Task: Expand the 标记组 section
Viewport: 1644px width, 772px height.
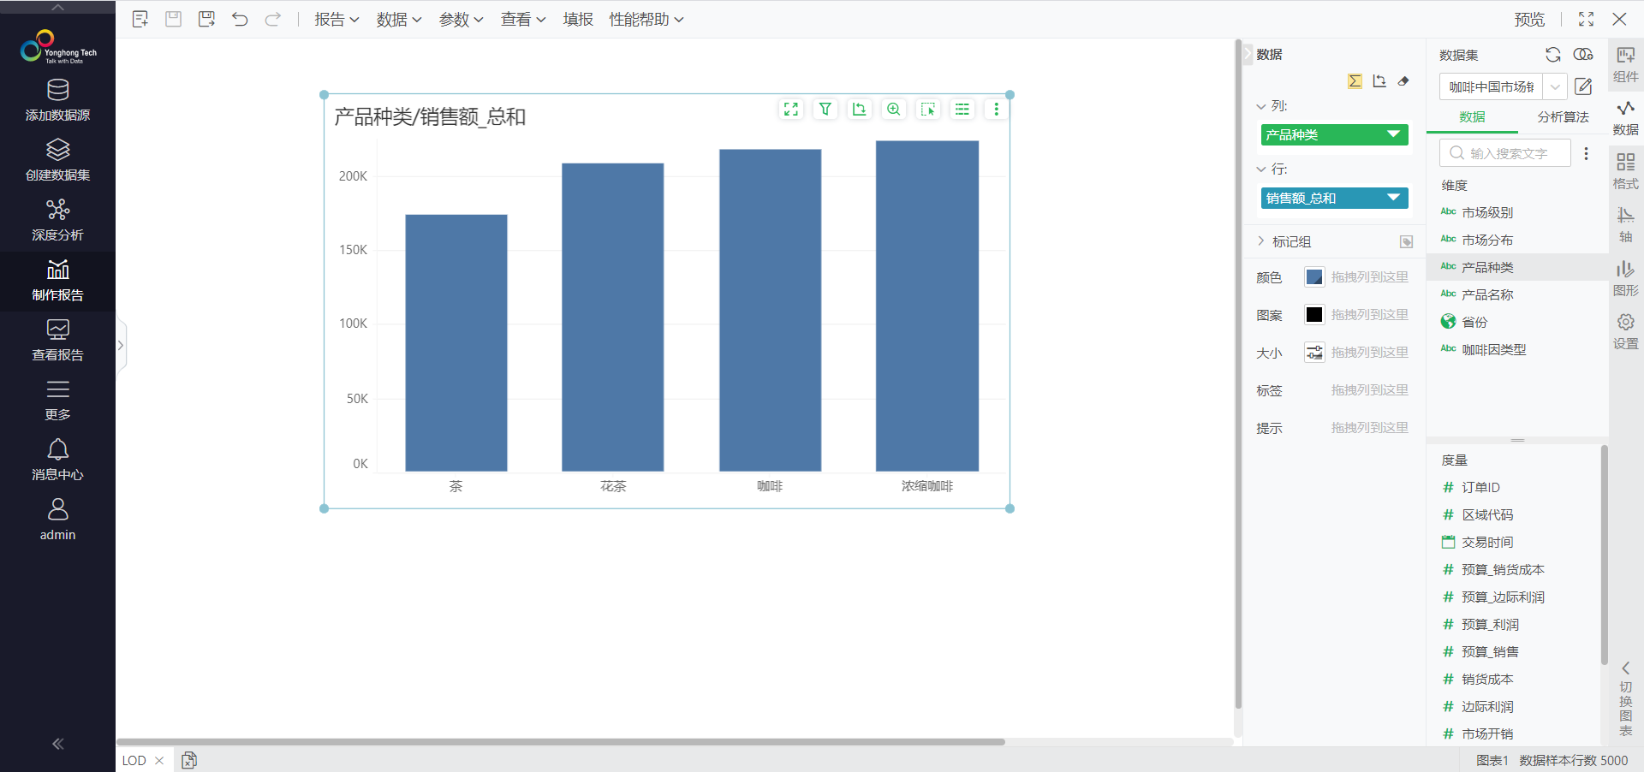Action: (1261, 241)
